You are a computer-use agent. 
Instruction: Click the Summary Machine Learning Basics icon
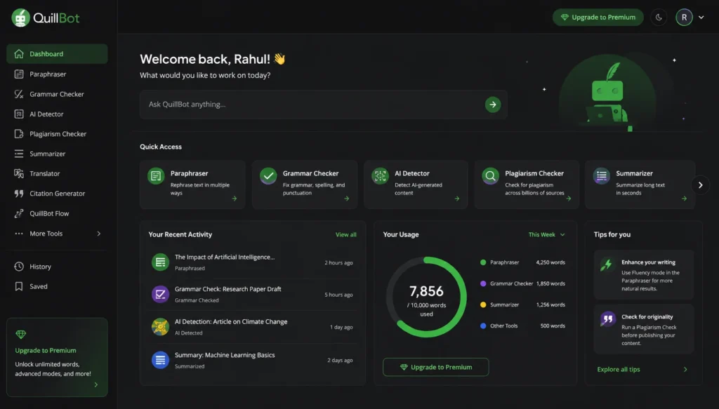pyautogui.click(x=161, y=360)
